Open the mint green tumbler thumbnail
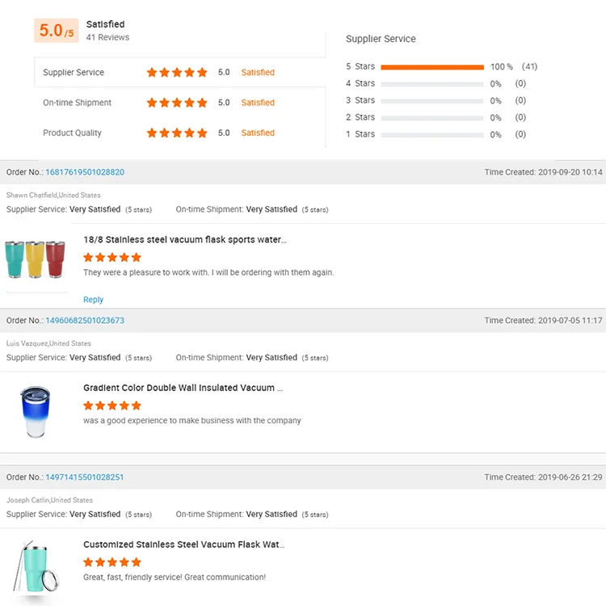 [36, 569]
